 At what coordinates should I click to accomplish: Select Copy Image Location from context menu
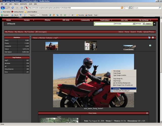click(x=119, y=75)
